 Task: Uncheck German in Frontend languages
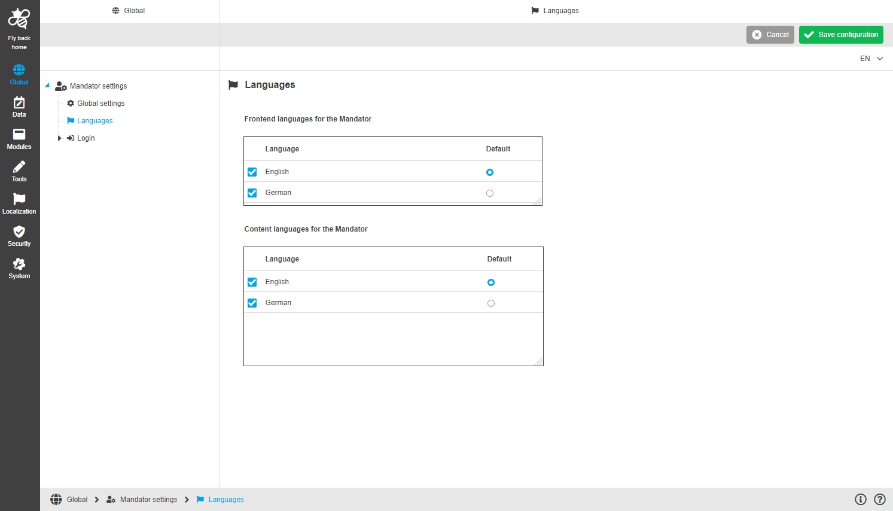pyautogui.click(x=252, y=193)
